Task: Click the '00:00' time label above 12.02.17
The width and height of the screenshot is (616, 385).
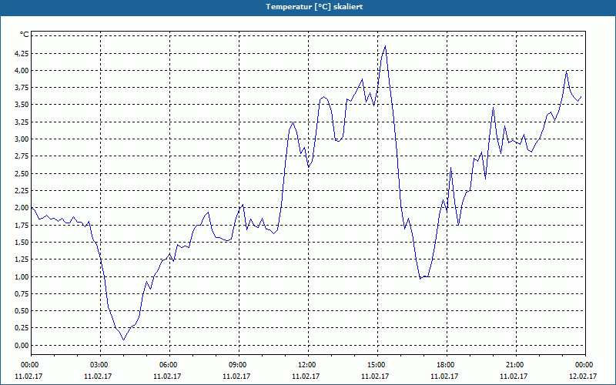Action: point(583,365)
